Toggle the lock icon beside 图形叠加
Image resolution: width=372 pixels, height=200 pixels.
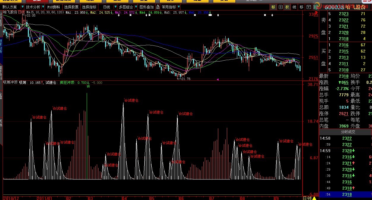pyautogui.click(x=158, y=7)
